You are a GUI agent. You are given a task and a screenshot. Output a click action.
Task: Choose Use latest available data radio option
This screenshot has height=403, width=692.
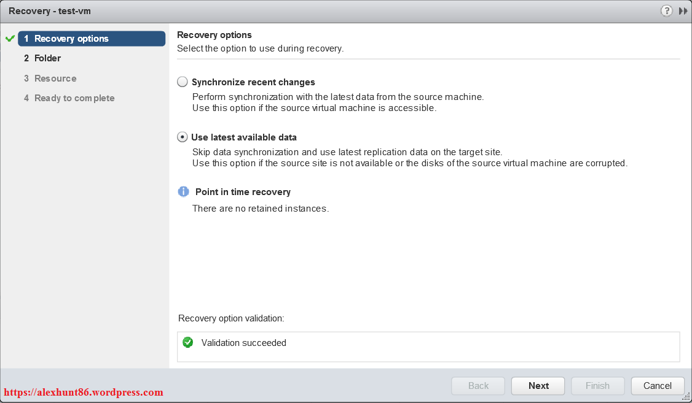[x=183, y=137]
